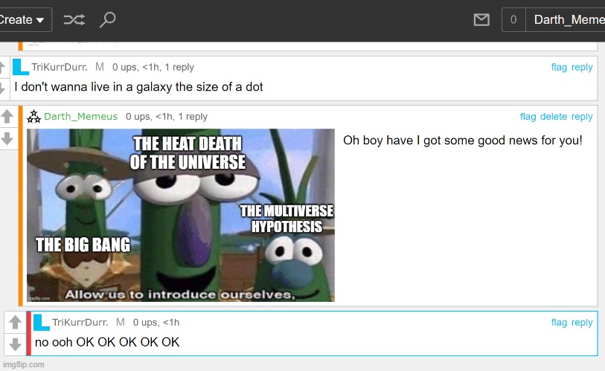Flag the Darth_Memeus comment
The height and width of the screenshot is (371, 605).
coord(528,117)
